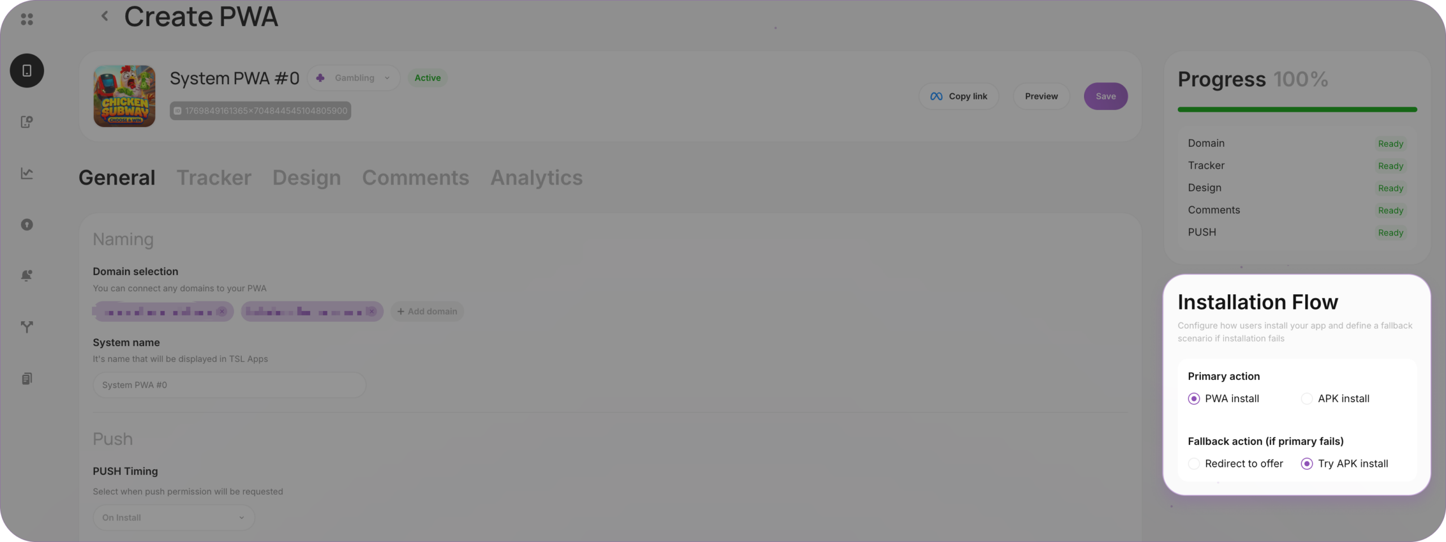Image resolution: width=1446 pixels, height=542 pixels.
Task: Open the phone-shaped PWA apps sidebar icon
Action: click(x=27, y=71)
